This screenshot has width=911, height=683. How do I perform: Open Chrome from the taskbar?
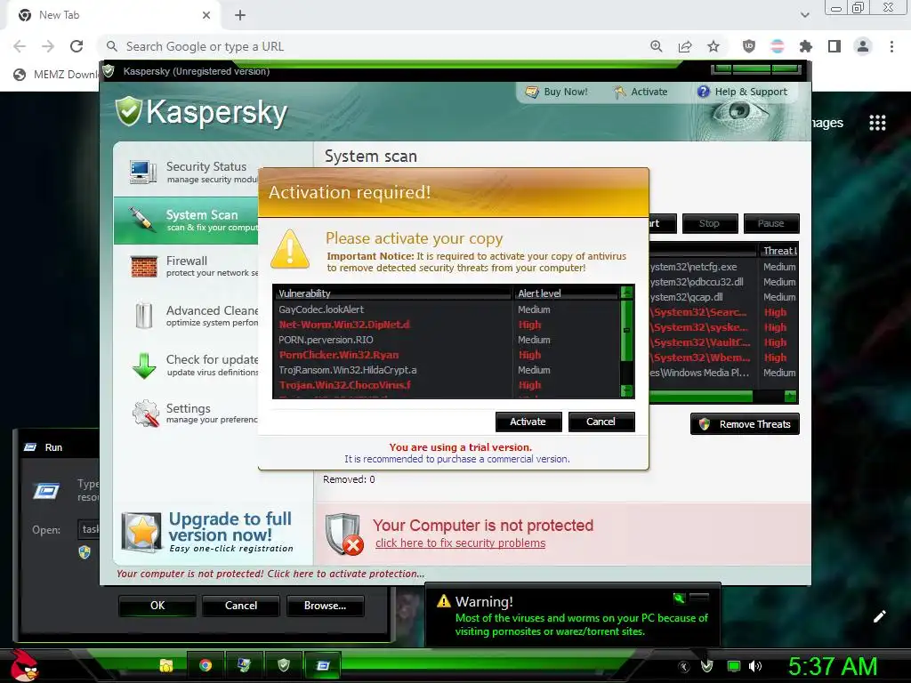(x=206, y=665)
